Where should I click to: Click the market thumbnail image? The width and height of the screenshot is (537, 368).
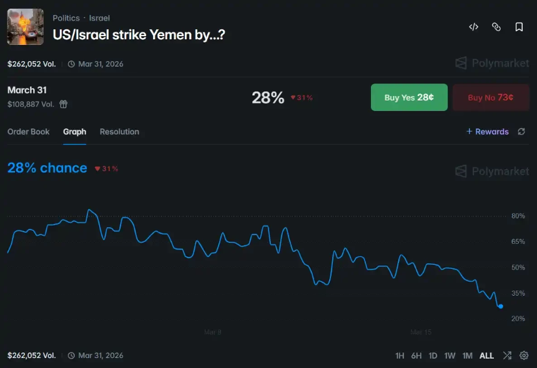(25, 27)
